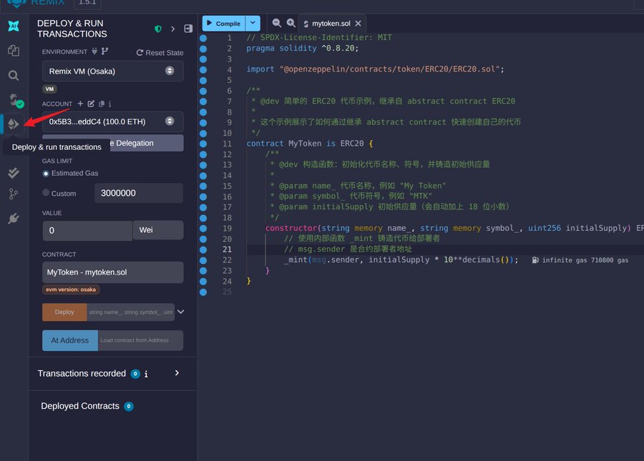The height and width of the screenshot is (461, 644).
Task: Click the Compile button
Action: pyautogui.click(x=224, y=24)
